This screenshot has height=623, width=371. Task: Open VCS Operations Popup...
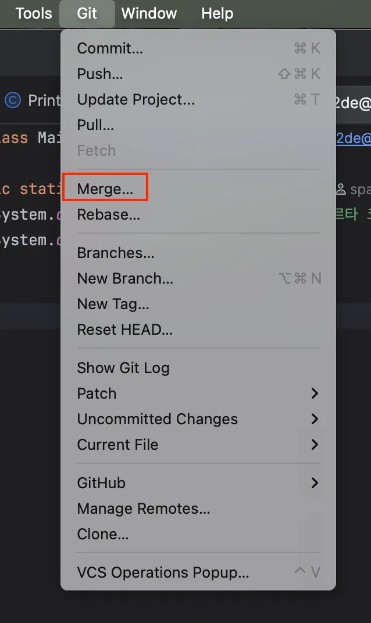pyautogui.click(x=163, y=572)
